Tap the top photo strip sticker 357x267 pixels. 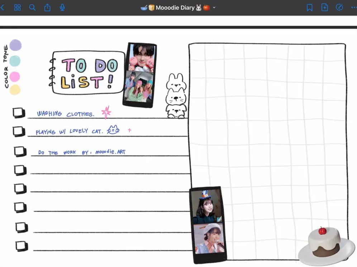pyautogui.click(x=141, y=74)
